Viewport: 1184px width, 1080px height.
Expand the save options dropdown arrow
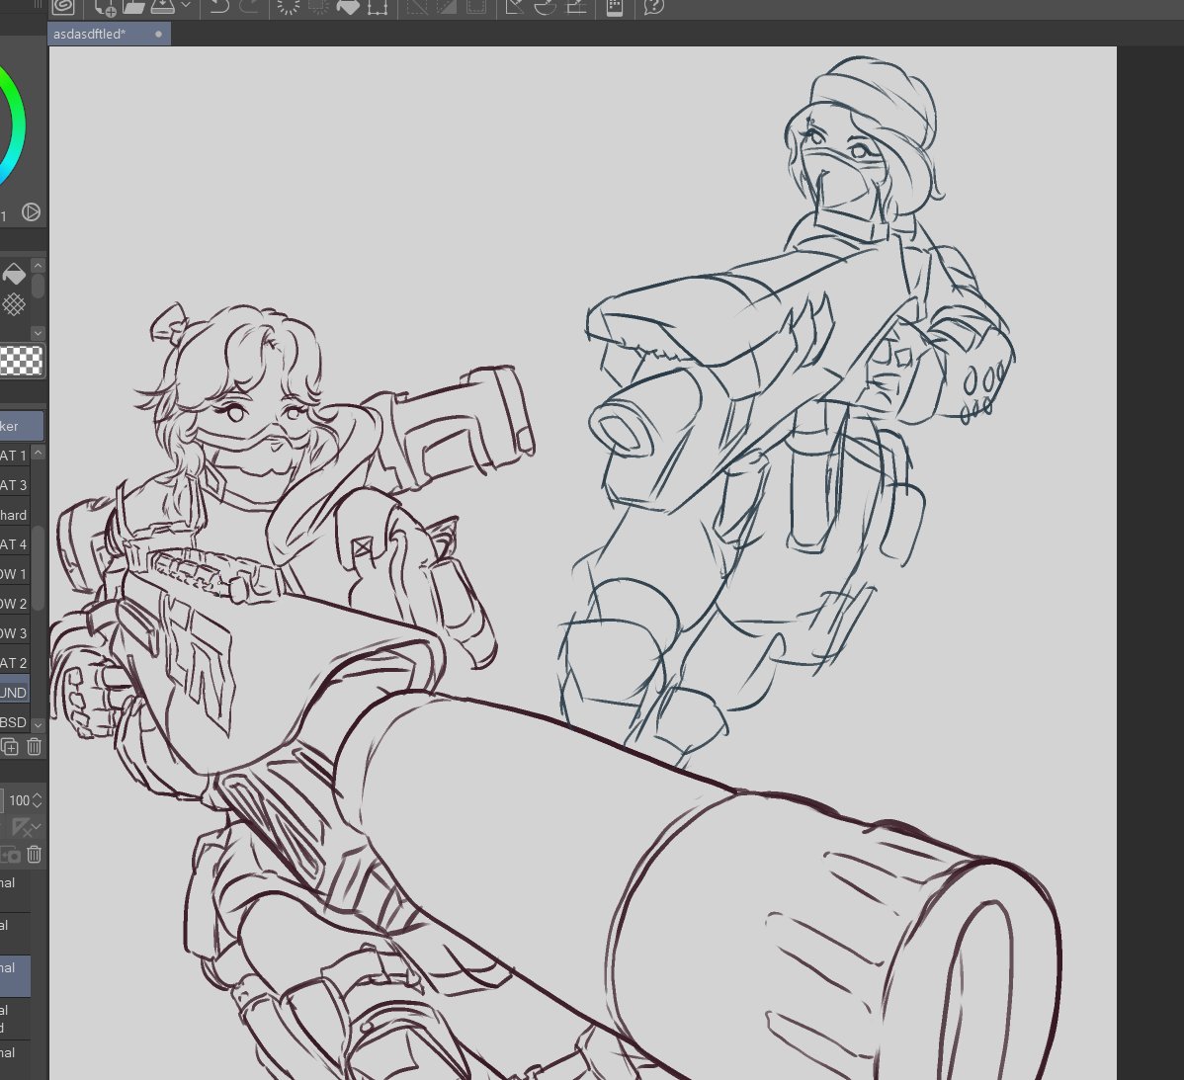point(186,6)
